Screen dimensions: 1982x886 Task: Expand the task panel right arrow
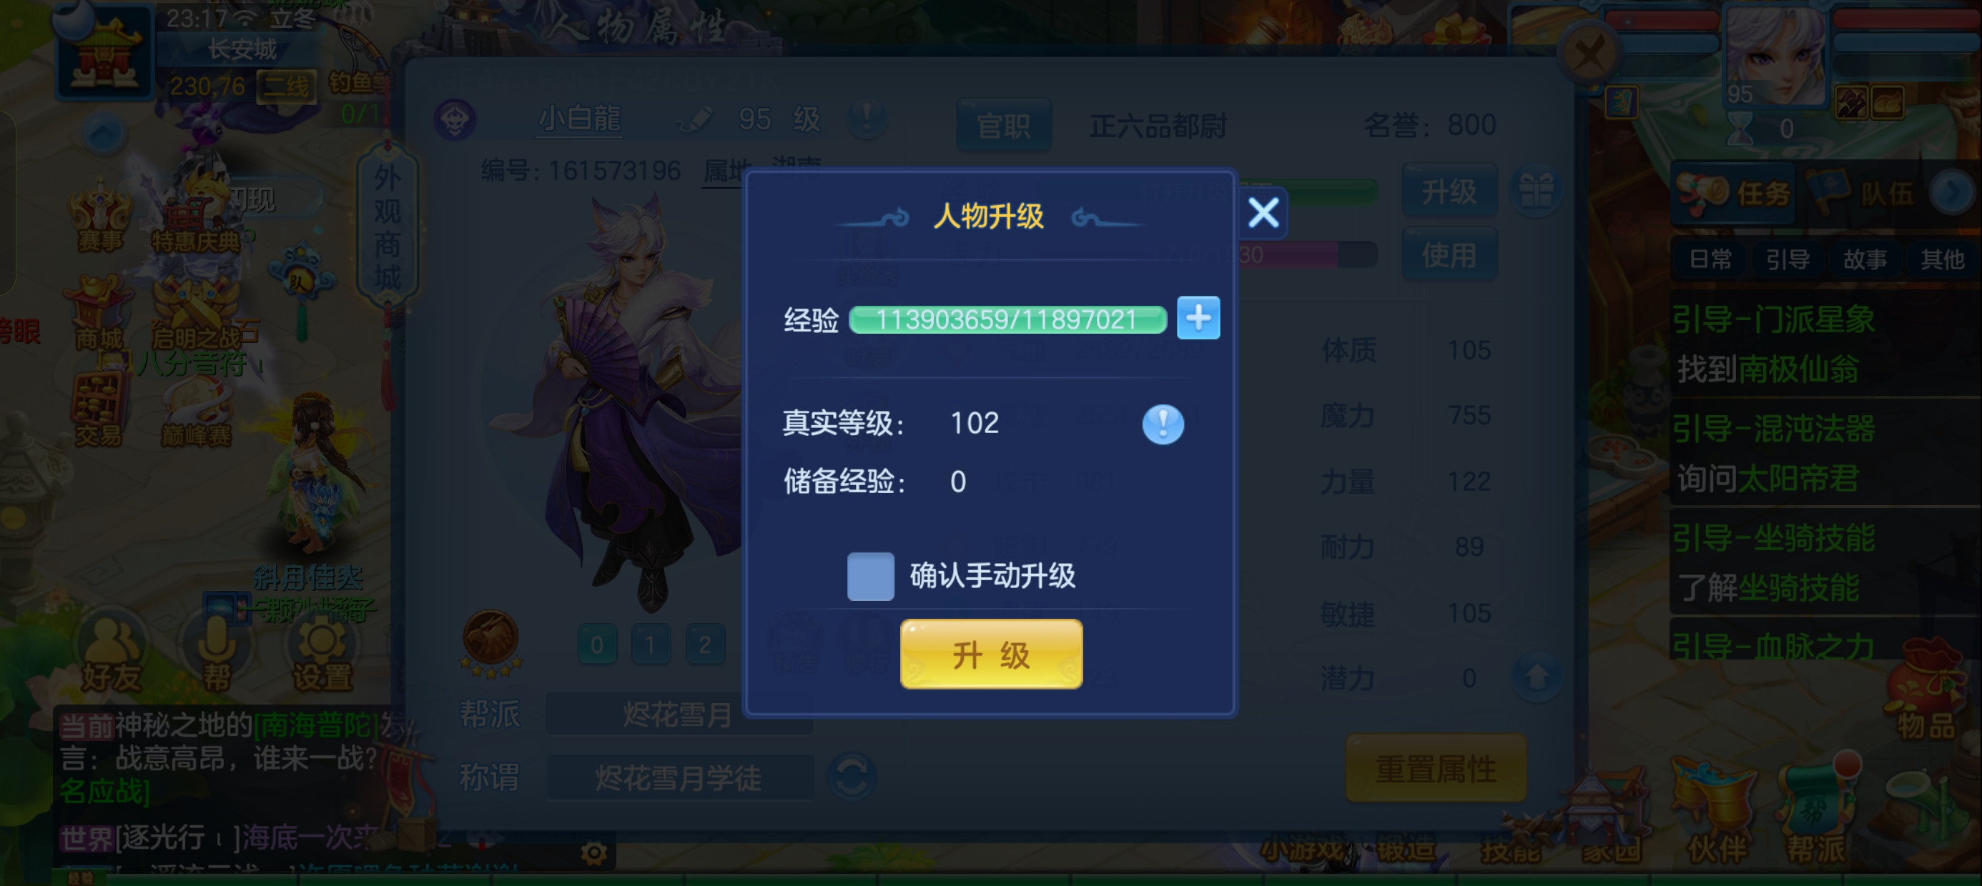(1952, 192)
